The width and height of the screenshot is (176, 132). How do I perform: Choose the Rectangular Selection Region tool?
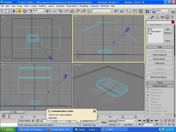(x=7, y=11)
